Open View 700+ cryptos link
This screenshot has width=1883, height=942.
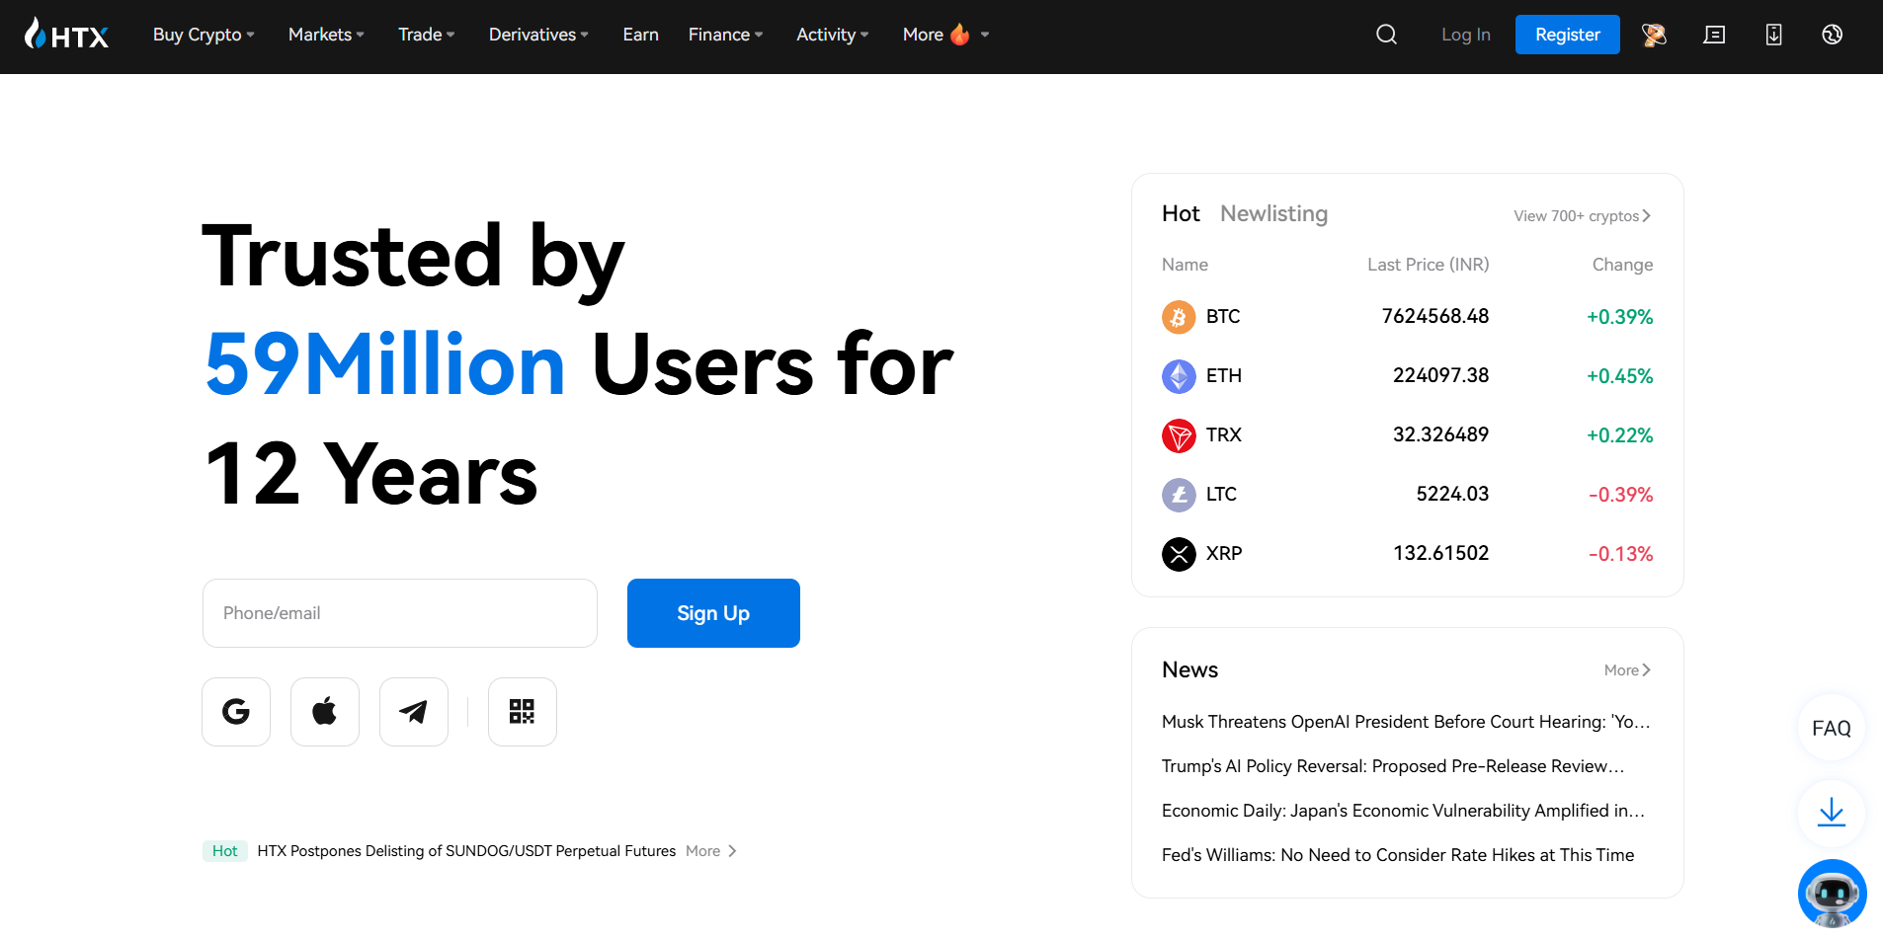point(1582,216)
